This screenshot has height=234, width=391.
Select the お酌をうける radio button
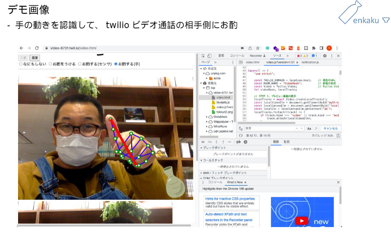pos(50,64)
